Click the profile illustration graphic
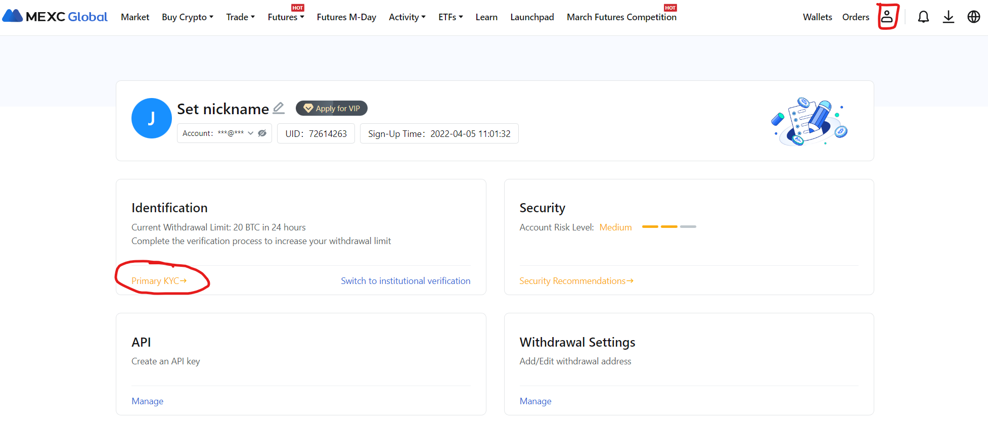Screen dimensions: 988x427 pos(810,121)
